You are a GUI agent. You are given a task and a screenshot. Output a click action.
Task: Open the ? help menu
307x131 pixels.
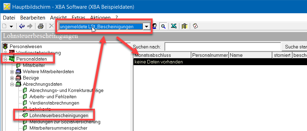point(117,18)
